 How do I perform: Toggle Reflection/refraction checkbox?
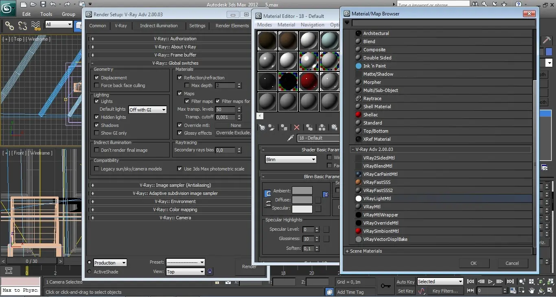pos(179,77)
